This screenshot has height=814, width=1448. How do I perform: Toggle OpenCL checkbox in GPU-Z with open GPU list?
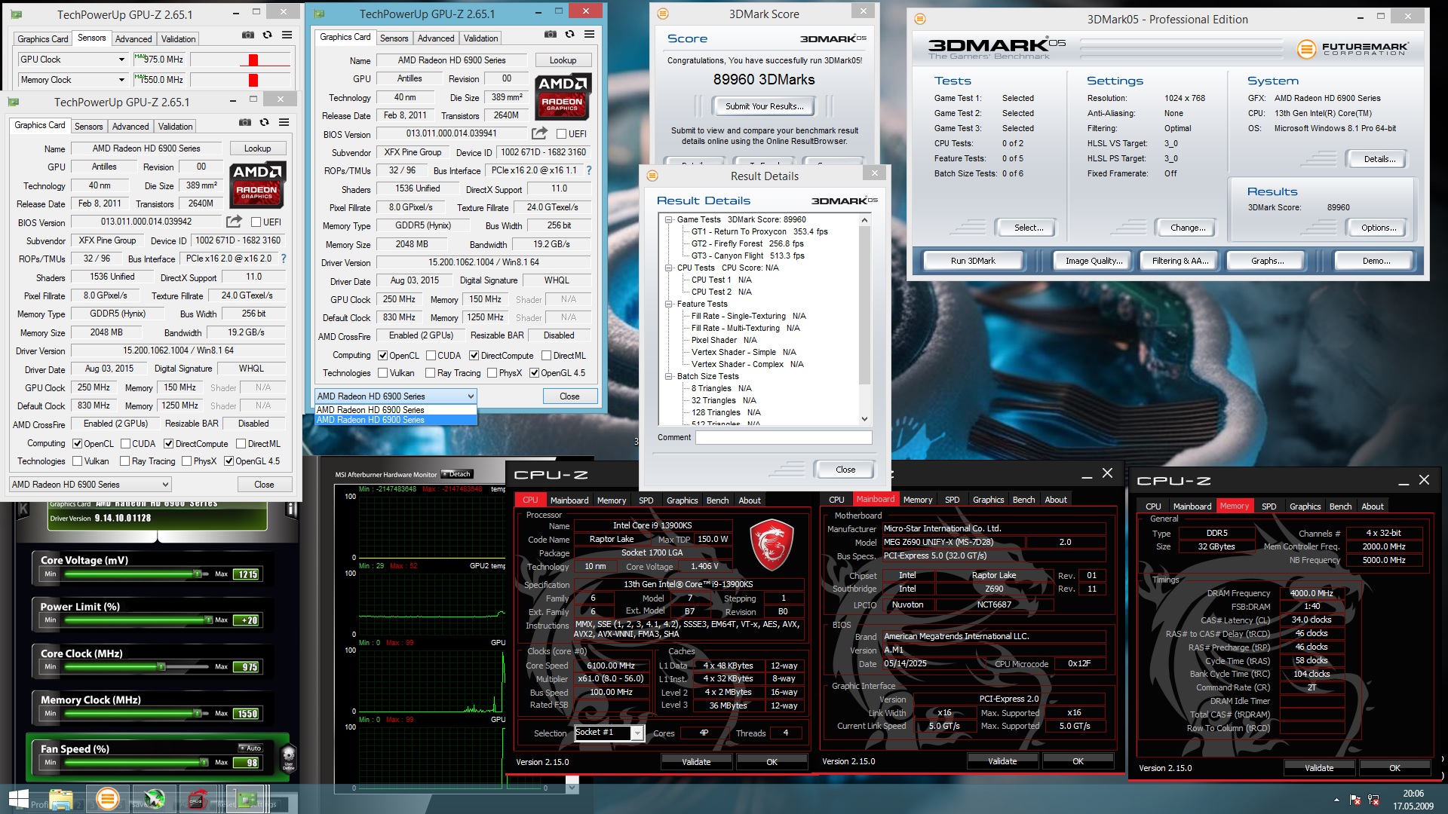[382, 356]
